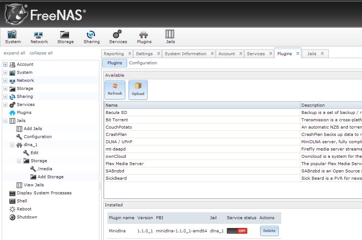Open the Services gears toolbar icon

(118, 37)
